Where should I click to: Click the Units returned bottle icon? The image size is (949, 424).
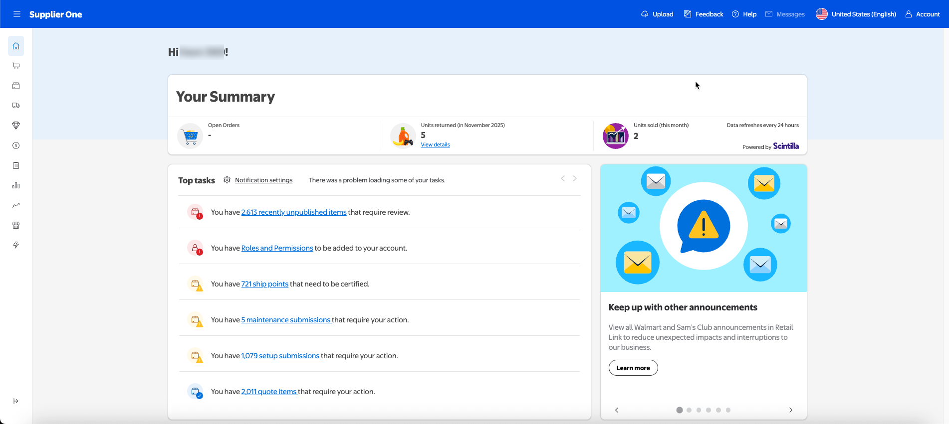[403, 136]
